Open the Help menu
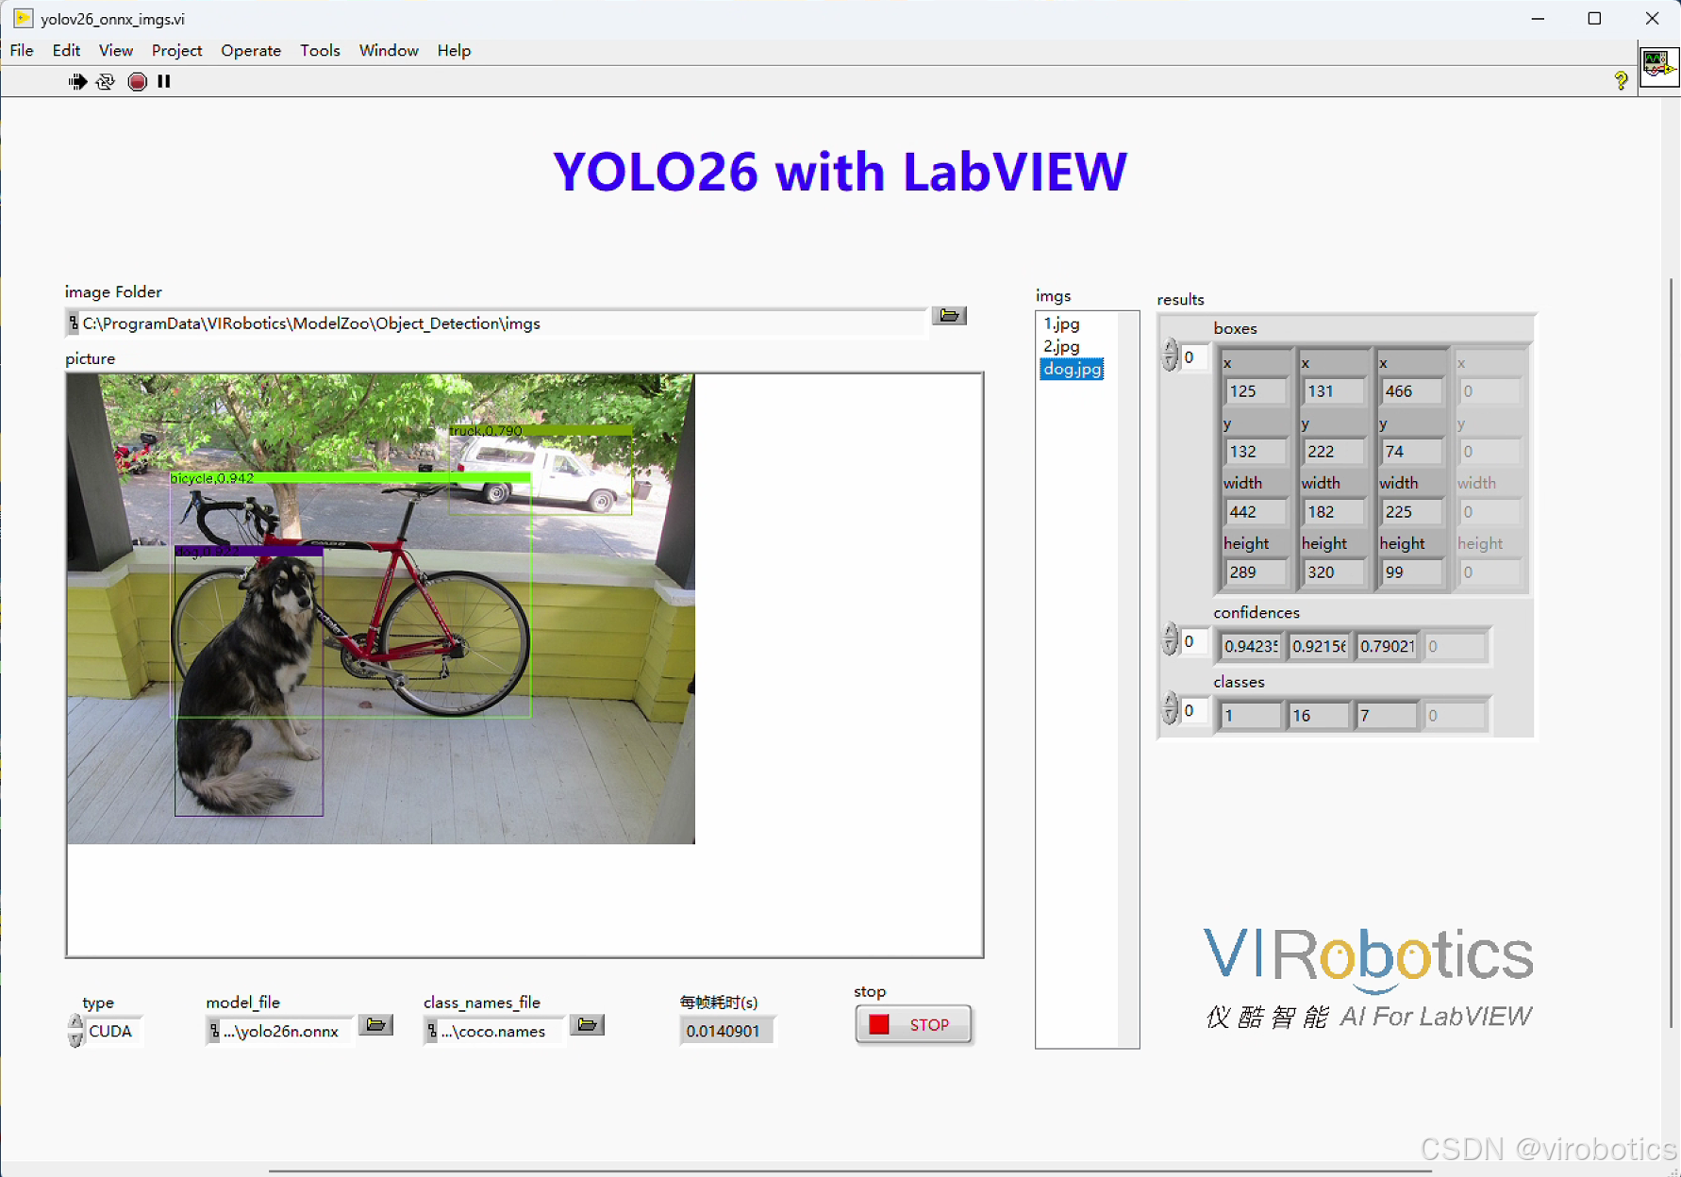1681x1177 pixels. pos(454,51)
